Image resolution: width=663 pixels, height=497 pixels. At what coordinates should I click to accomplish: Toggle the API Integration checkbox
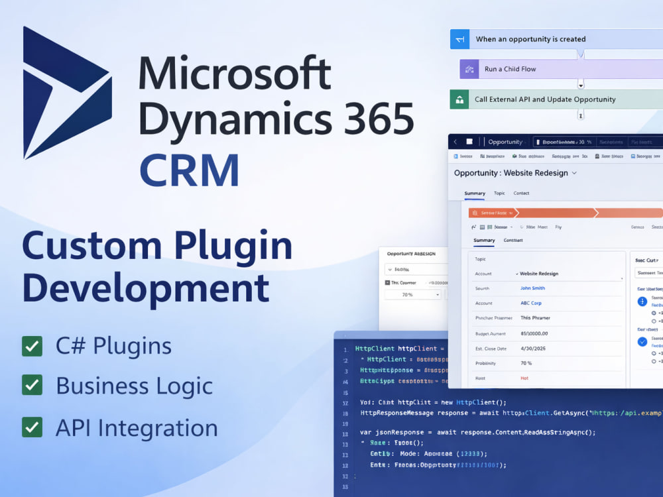point(32,427)
